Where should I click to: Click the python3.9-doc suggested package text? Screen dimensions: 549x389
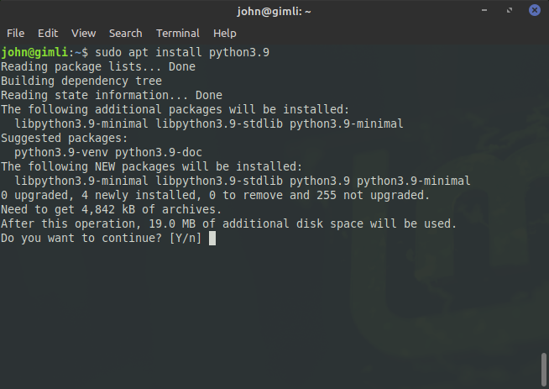tap(159, 152)
